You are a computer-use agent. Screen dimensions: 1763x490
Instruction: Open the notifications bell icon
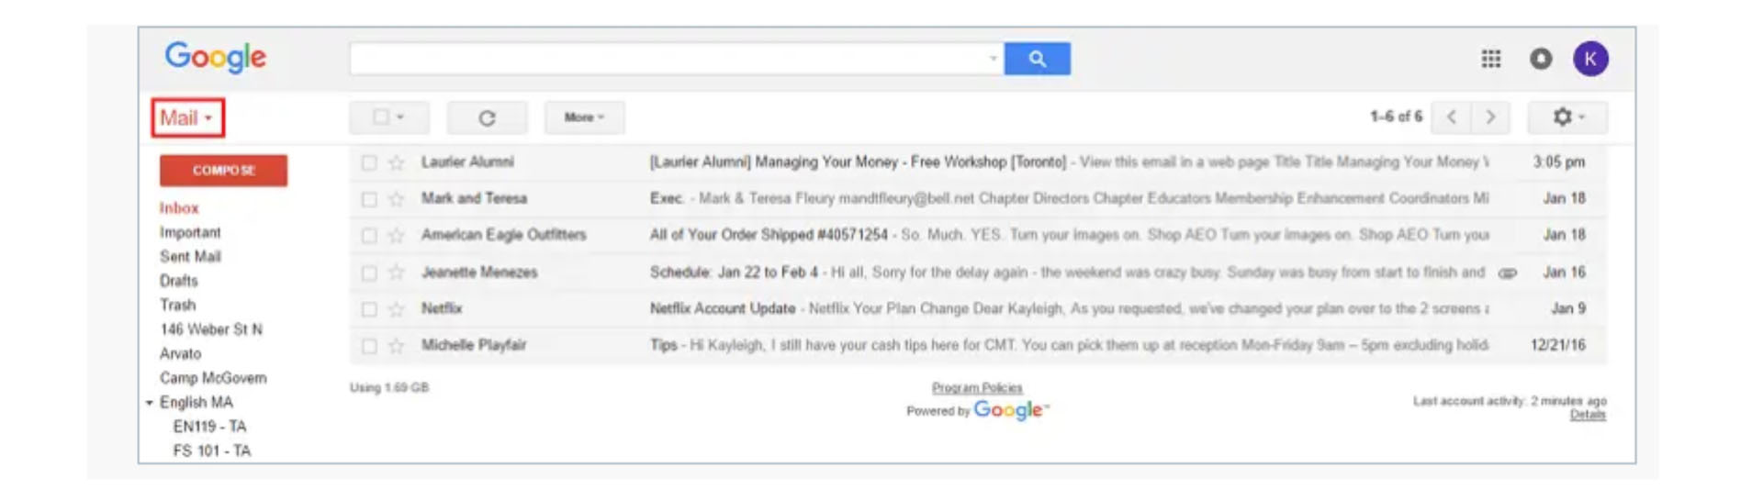tap(1540, 59)
